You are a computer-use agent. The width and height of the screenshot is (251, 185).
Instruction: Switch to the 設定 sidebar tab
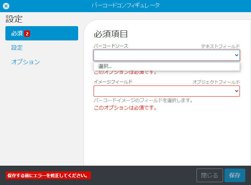point(17,48)
